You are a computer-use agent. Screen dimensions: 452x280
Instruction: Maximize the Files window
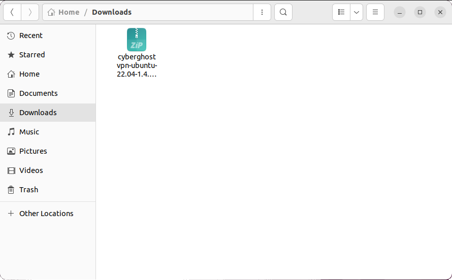(419, 12)
